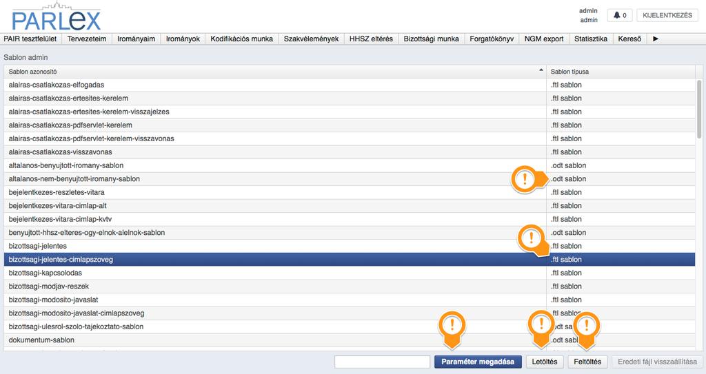Viewport: 706px width, 374px height.
Task: Click the KIJELENTKEZÉS logout button
Action: click(x=667, y=15)
